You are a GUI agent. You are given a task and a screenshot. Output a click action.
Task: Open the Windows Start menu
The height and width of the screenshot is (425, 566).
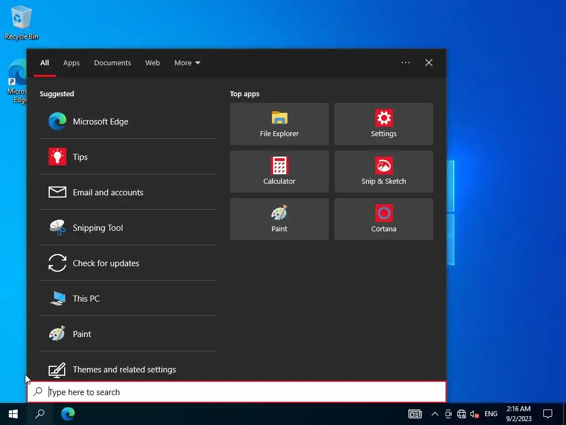point(13,414)
